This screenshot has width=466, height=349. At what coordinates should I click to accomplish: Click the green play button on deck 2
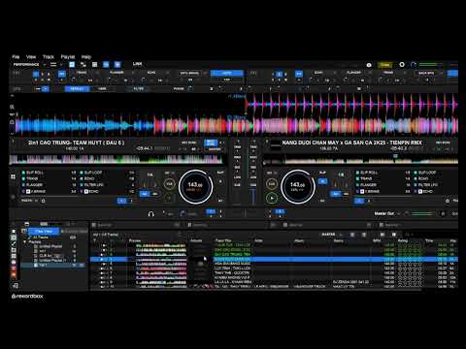point(272,198)
